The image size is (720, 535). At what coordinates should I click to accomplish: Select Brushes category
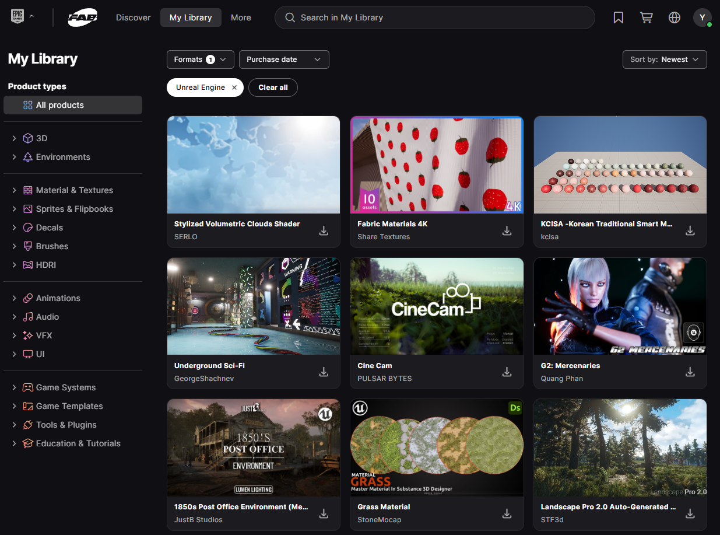(x=52, y=246)
